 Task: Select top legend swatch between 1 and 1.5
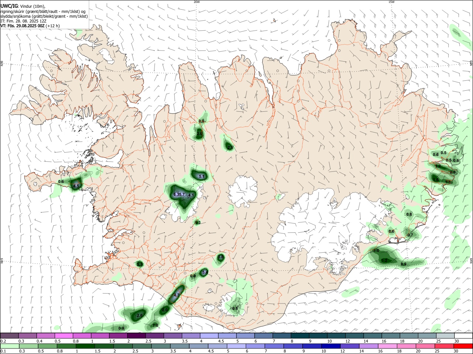100,336
